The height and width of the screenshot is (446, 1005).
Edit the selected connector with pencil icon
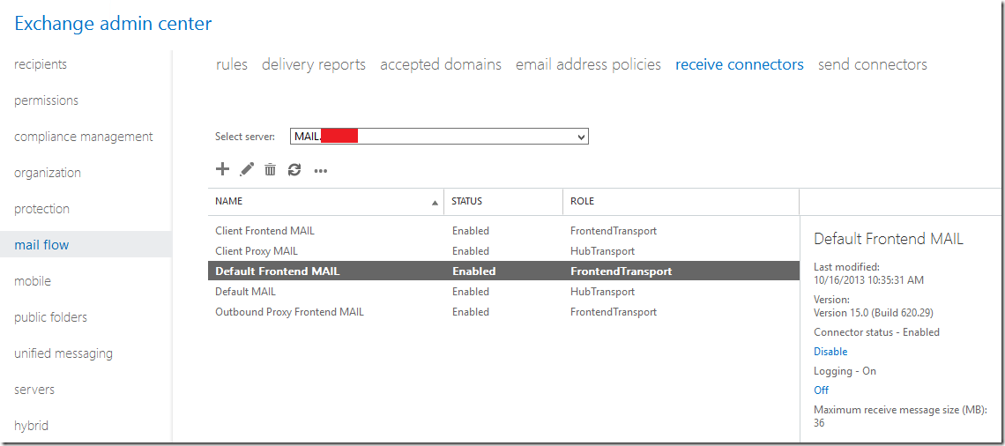247,169
